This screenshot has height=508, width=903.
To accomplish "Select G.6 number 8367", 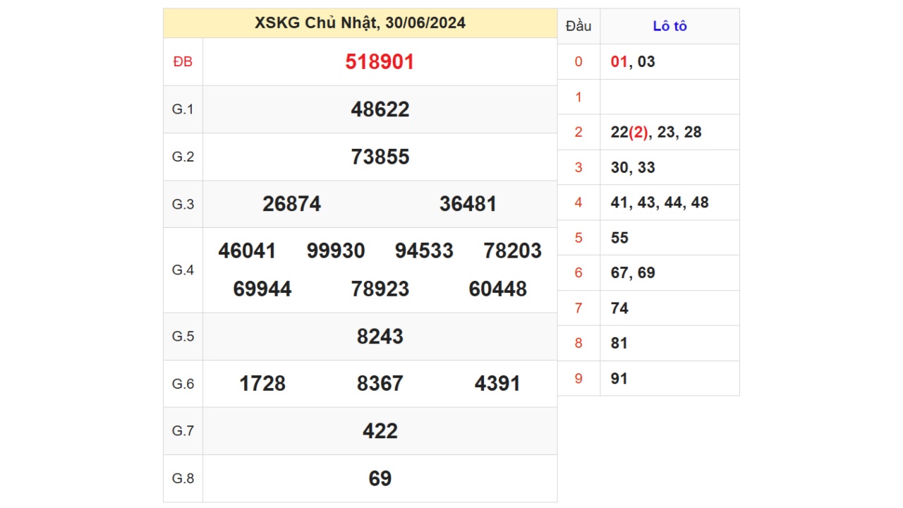I will click(380, 384).
